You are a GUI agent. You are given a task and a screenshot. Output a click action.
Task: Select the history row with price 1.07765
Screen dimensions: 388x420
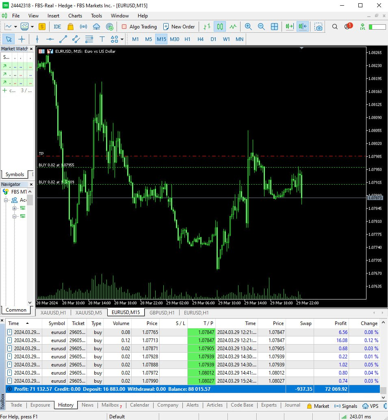193,332
